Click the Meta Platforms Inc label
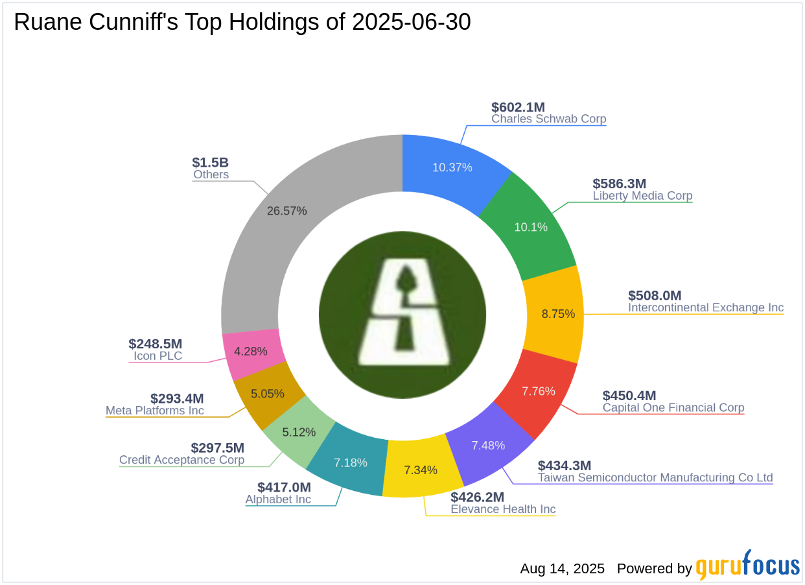 [x=155, y=411]
